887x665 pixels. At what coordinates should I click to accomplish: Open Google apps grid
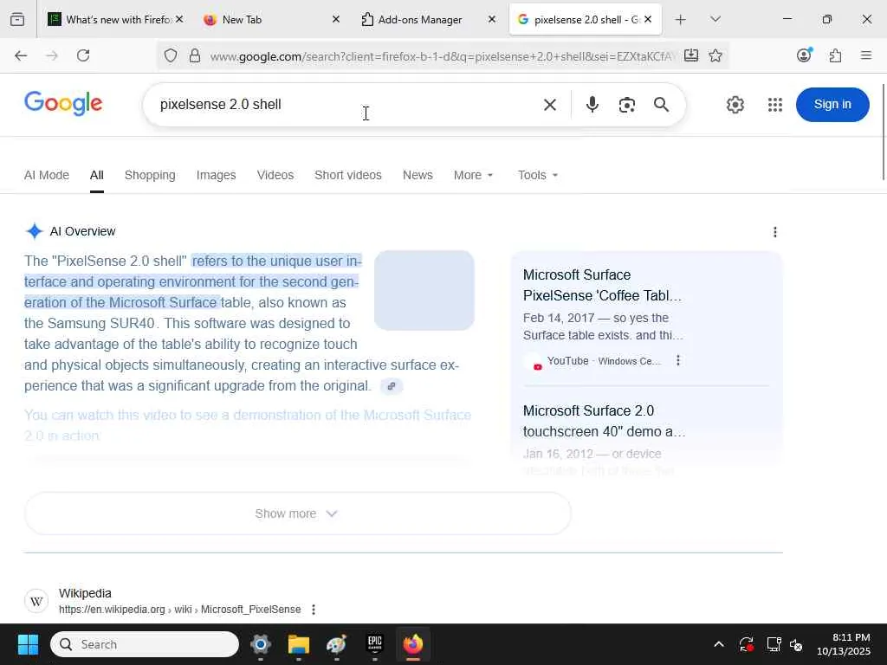(775, 105)
